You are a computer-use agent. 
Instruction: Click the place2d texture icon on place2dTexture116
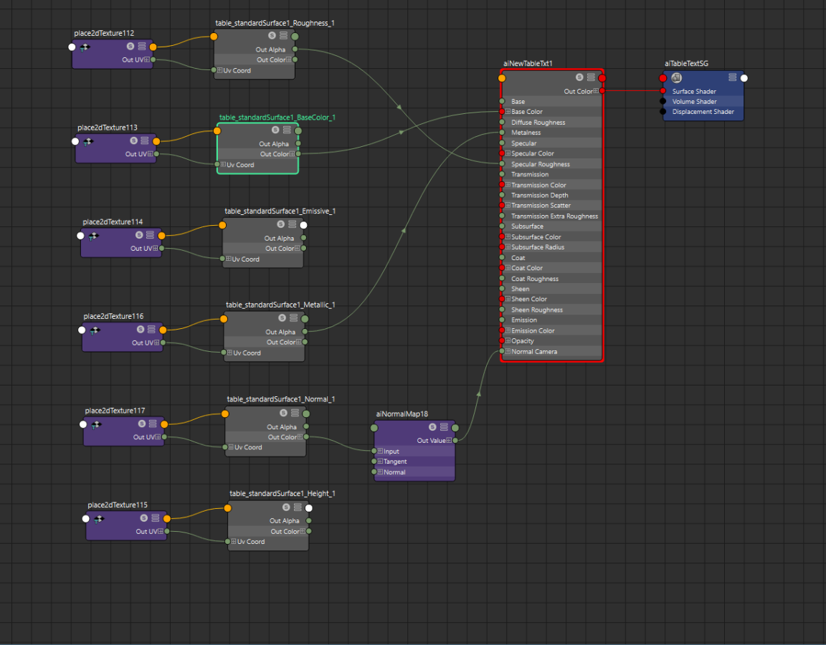tap(95, 330)
